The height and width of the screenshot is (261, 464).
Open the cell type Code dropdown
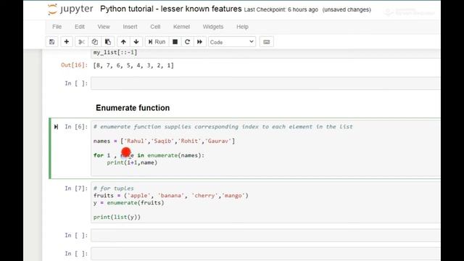[x=232, y=42]
